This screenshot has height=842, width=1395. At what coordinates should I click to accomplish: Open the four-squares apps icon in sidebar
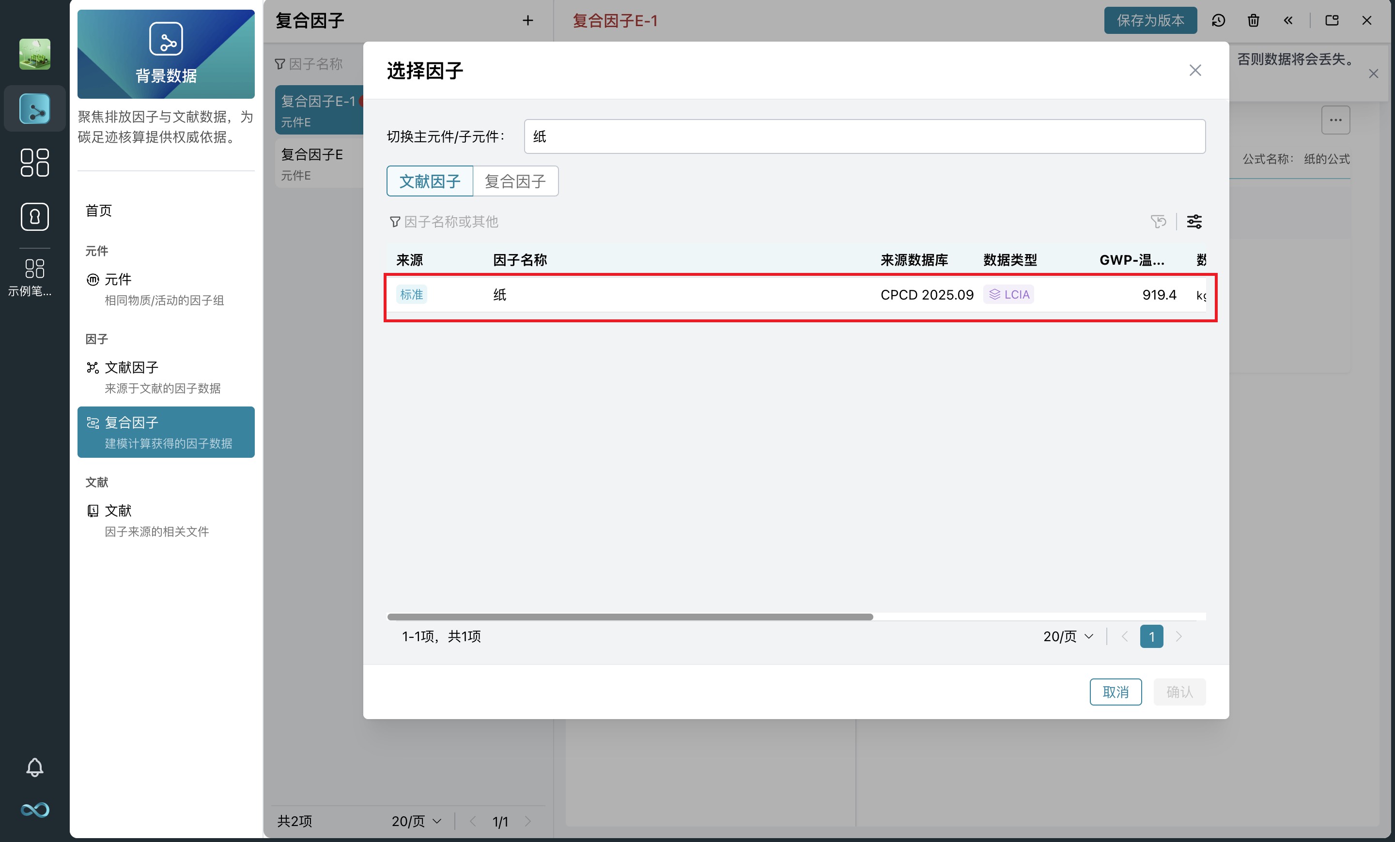click(x=34, y=163)
